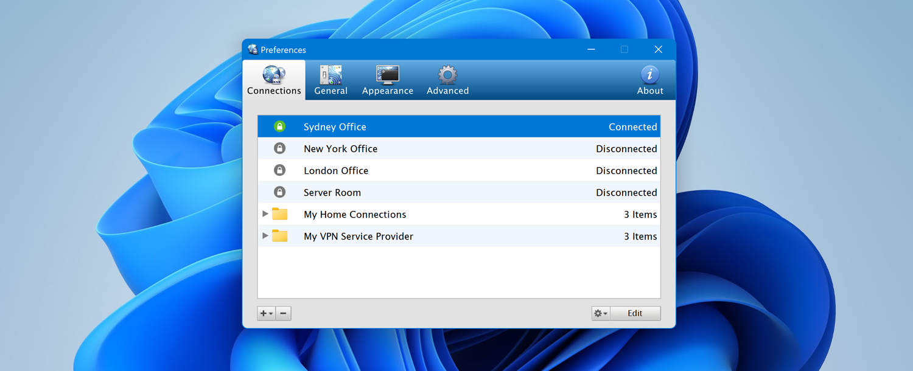This screenshot has width=913, height=371.
Task: Click the green lock icon for Sydney Office
Action: point(279,127)
